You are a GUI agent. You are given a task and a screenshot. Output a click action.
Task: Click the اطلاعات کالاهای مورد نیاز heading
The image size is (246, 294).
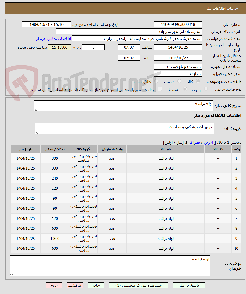pyautogui.click(x=218, y=116)
